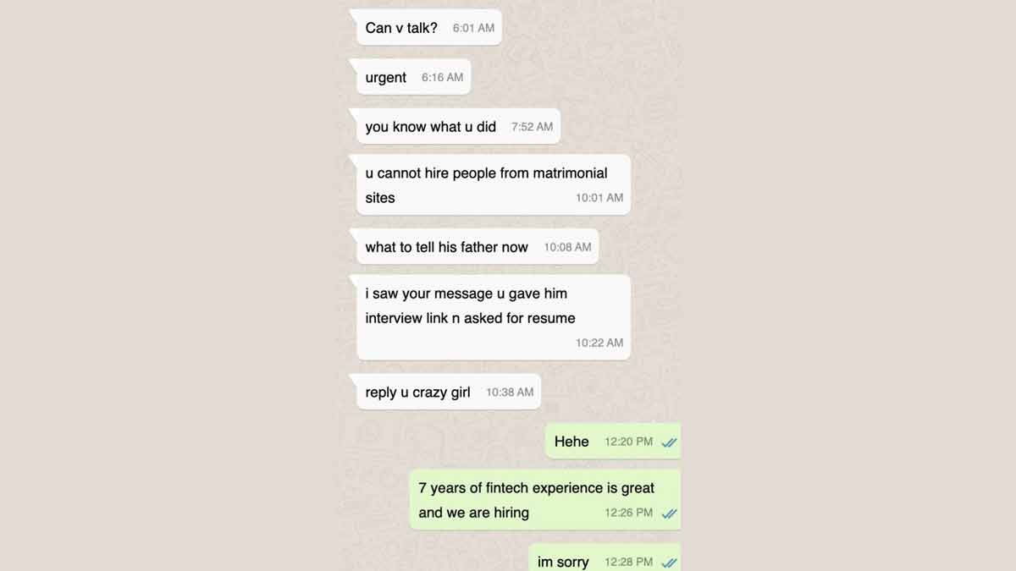Click the double-check ticks on "and we are hiring"
The width and height of the screenshot is (1016, 571).
(x=669, y=513)
